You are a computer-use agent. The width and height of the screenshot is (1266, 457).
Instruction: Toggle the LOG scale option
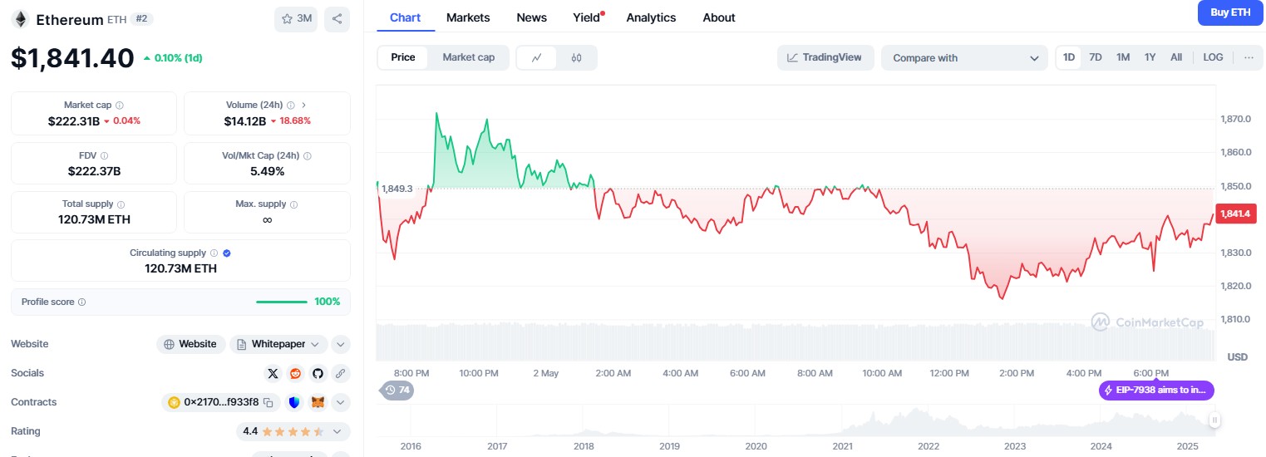tap(1213, 57)
